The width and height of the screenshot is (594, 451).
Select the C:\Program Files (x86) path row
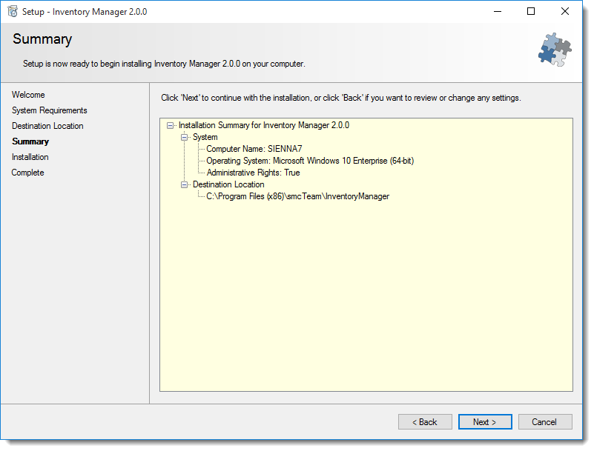click(298, 196)
